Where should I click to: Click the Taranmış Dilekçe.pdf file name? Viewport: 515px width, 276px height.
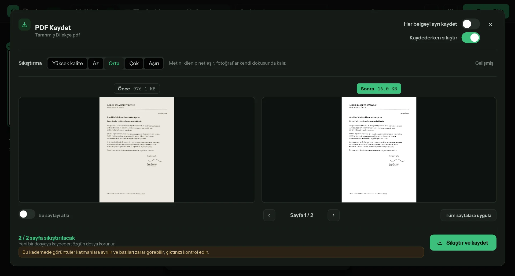pyautogui.click(x=57, y=35)
